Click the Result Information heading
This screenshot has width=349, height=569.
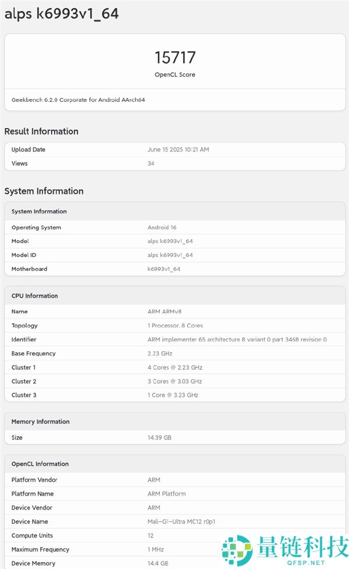click(x=41, y=132)
